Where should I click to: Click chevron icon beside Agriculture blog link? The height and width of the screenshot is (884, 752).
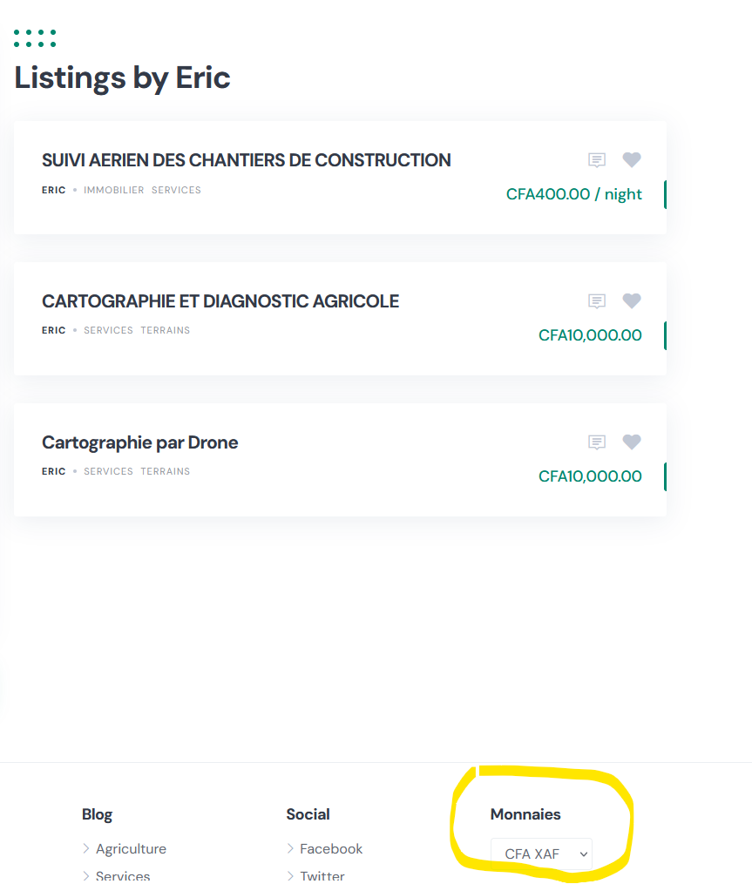point(85,848)
